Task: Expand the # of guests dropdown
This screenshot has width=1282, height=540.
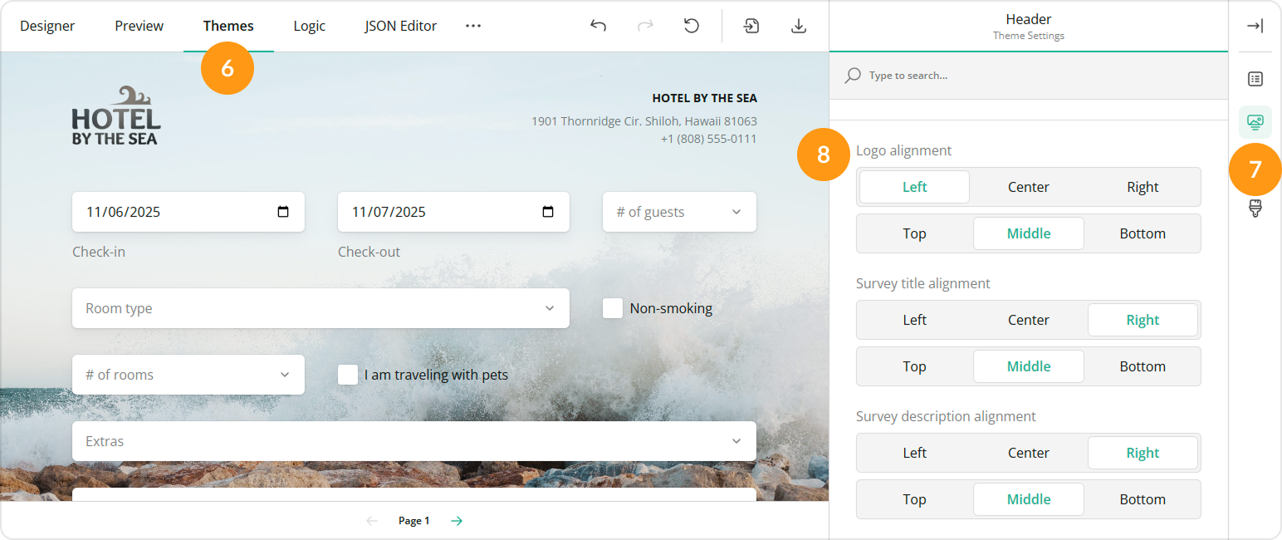Action: click(x=679, y=212)
